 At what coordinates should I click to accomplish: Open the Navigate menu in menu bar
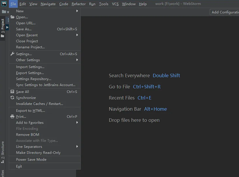point(48,4)
